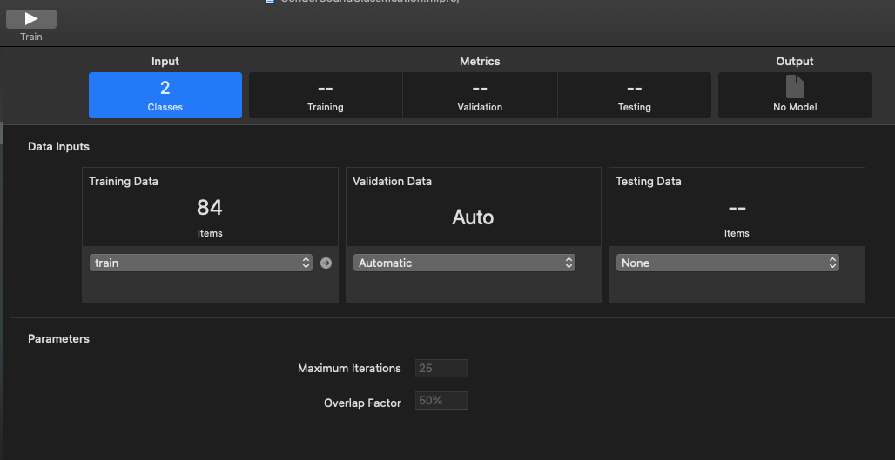
Task: Click the stepper arrows on train dropdown
Action: pos(306,263)
